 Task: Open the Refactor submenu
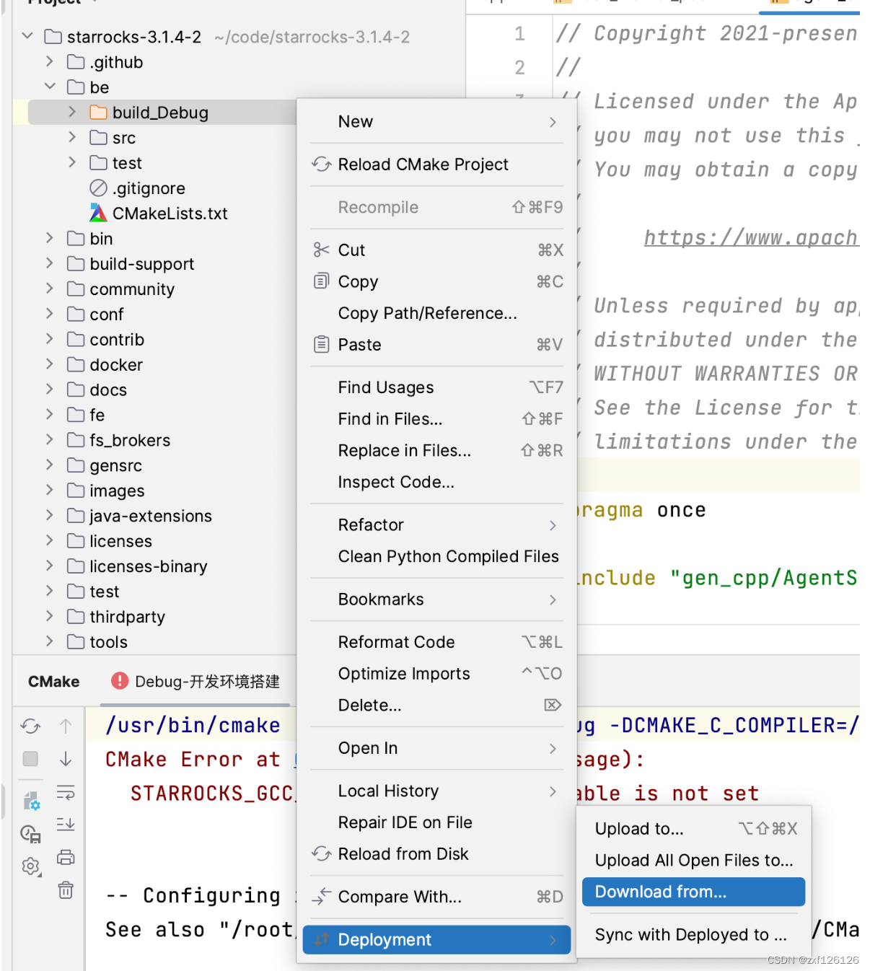(x=436, y=524)
